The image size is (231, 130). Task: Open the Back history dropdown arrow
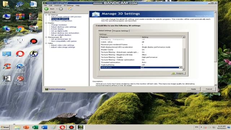[57, 9]
